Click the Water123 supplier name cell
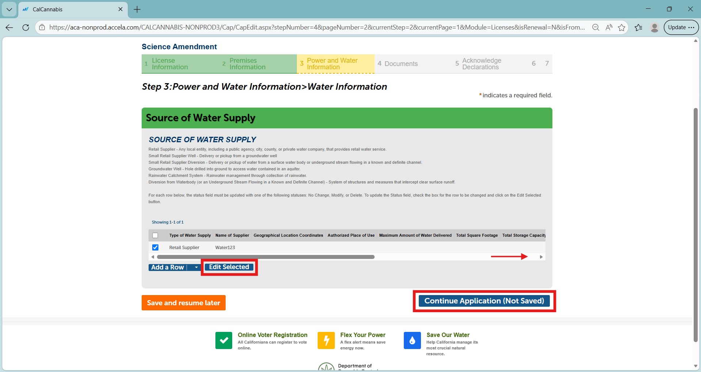This screenshot has height=372, width=701. point(225,248)
